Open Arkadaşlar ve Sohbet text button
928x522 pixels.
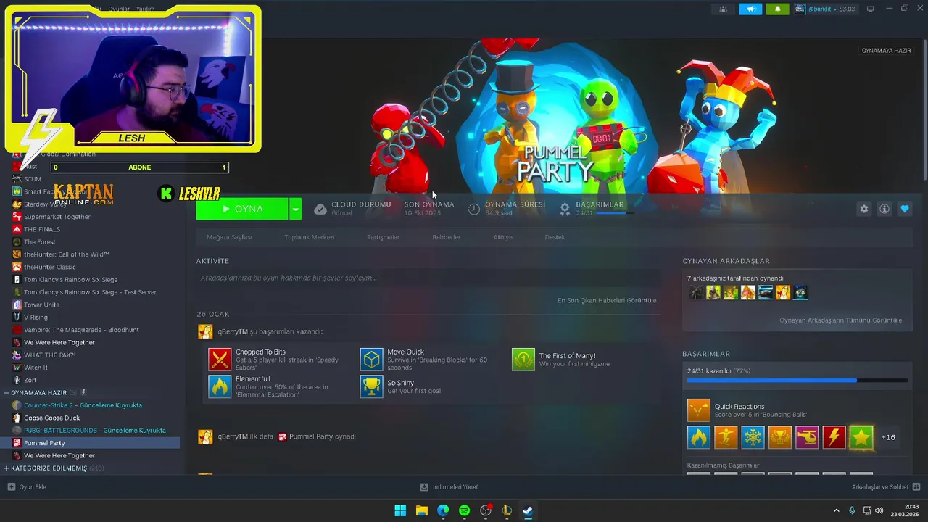click(880, 486)
